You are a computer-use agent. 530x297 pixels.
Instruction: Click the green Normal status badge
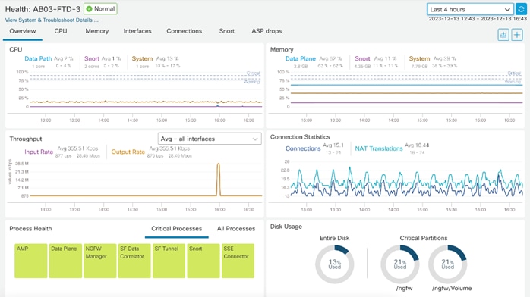click(100, 9)
